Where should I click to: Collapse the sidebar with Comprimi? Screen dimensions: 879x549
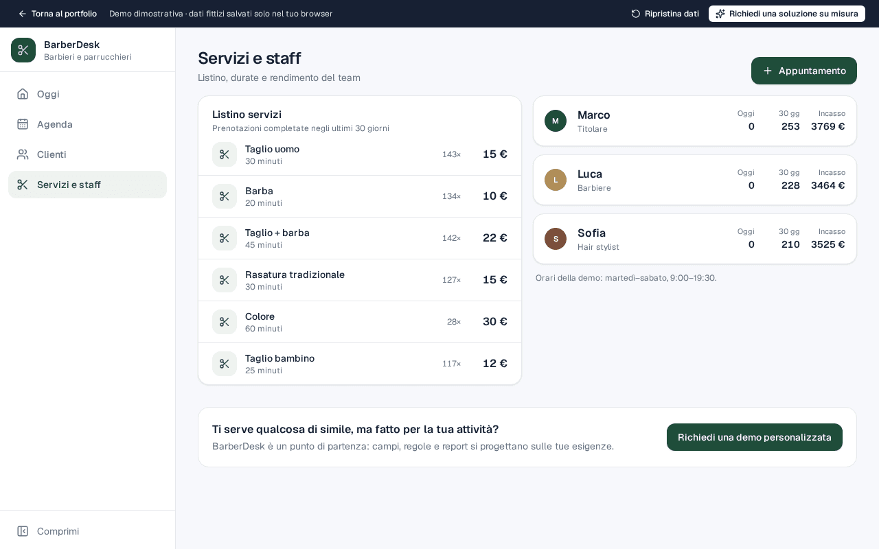pyautogui.click(x=87, y=531)
